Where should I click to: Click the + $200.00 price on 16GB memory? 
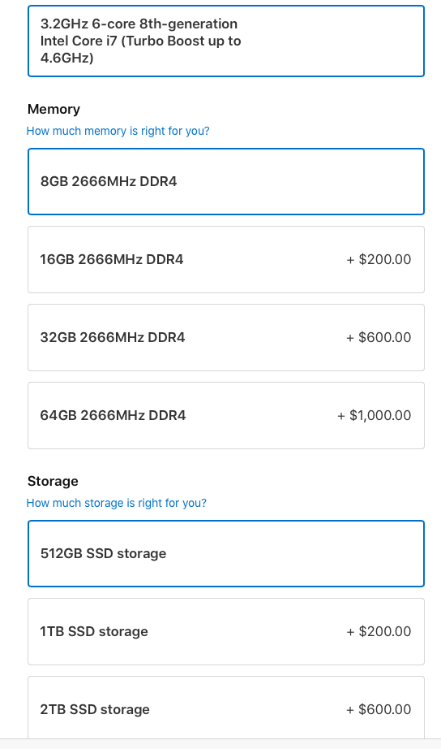pos(379,259)
